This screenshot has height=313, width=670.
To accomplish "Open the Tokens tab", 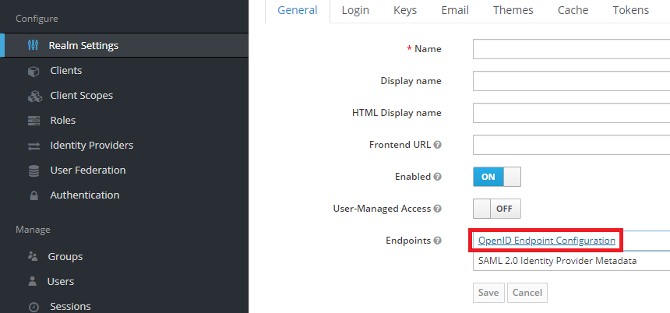I will point(630,10).
